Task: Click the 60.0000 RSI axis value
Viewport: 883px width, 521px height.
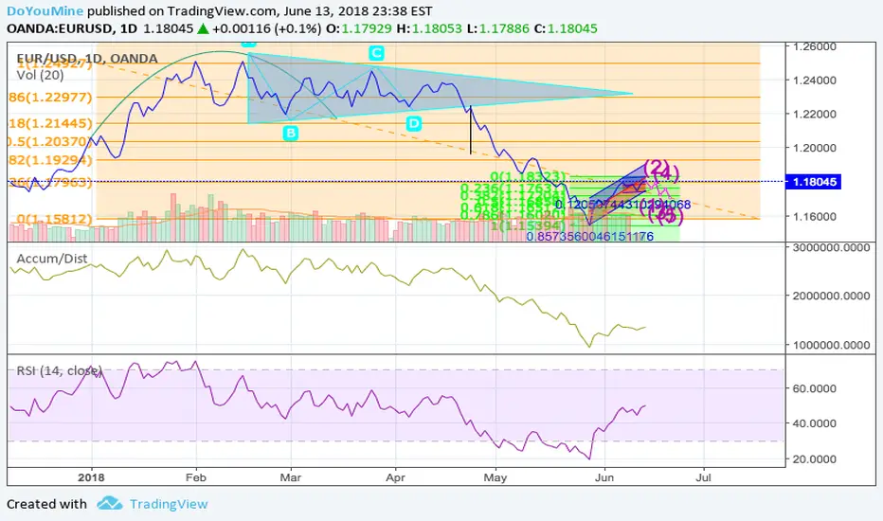Action: pyautogui.click(x=814, y=388)
